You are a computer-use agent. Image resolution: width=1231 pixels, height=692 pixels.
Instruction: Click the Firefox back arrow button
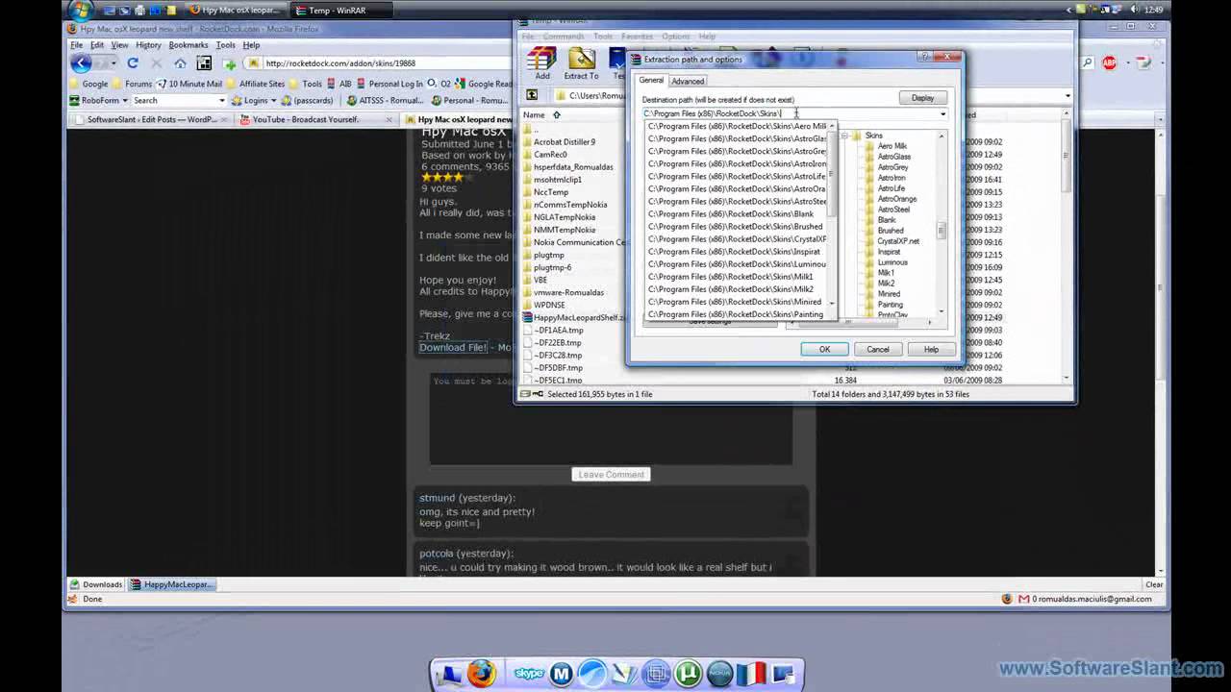pos(82,63)
